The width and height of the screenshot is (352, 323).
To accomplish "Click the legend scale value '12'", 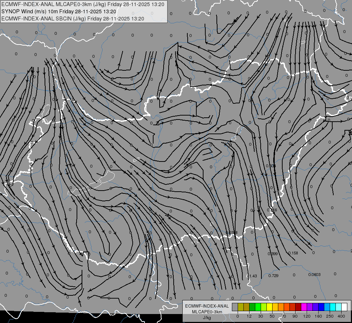I will click(249, 316).
